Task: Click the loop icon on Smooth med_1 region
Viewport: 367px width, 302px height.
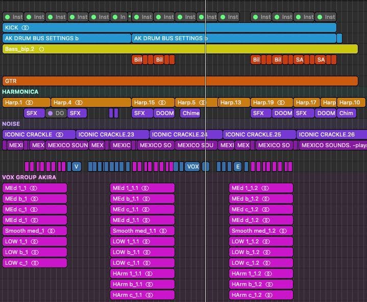Action: point(51,231)
